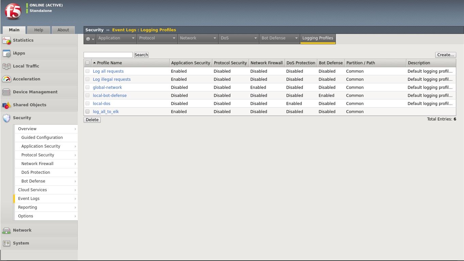Expand the Application tab dropdown arrow
This screenshot has width=464, height=261.
pyautogui.click(x=133, y=38)
